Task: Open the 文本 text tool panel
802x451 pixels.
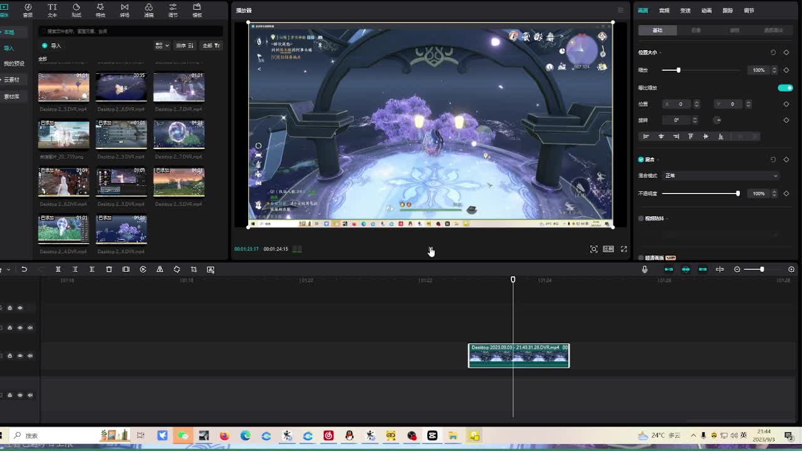Action: [x=52, y=10]
